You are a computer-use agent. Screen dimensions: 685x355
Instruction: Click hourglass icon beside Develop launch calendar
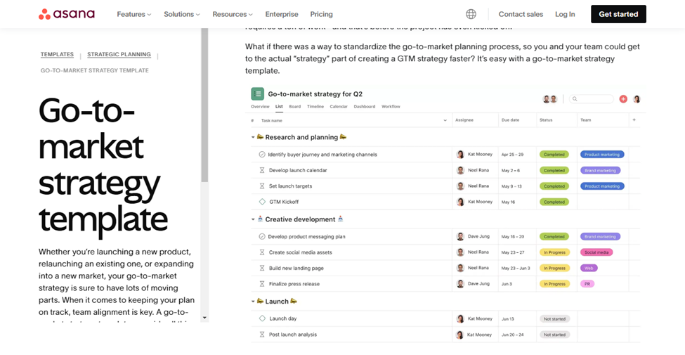(x=262, y=170)
